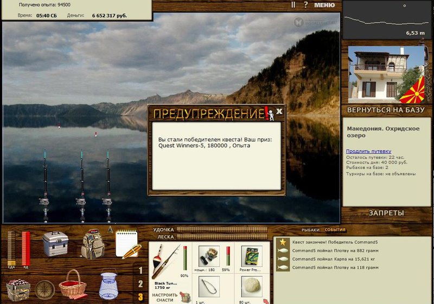
Task: Open the compass icon
Action: coord(45,290)
